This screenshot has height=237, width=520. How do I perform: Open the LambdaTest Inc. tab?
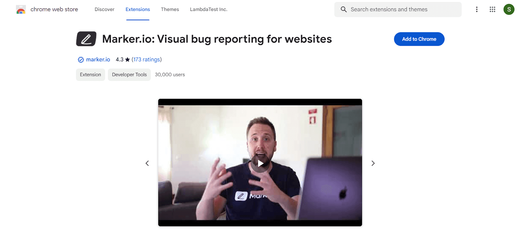[209, 9]
